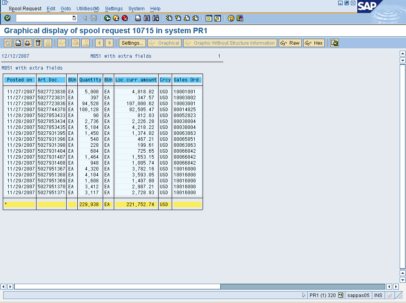Open the Spool Request menu
This screenshot has width=406, height=303.
click(25, 9)
